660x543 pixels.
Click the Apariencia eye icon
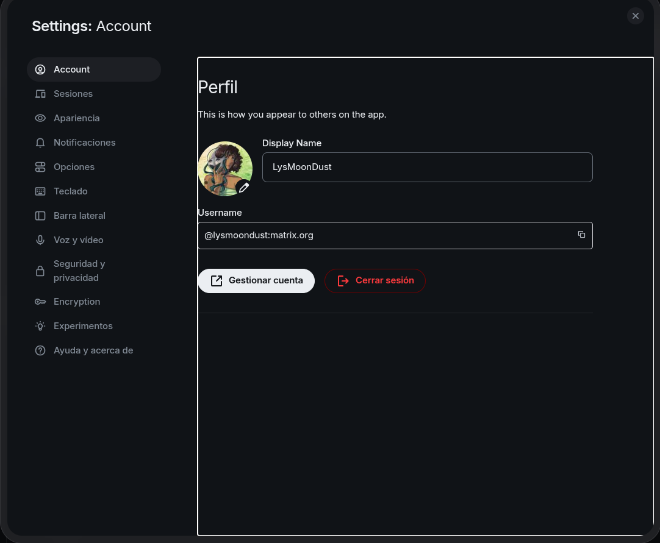[x=40, y=118]
